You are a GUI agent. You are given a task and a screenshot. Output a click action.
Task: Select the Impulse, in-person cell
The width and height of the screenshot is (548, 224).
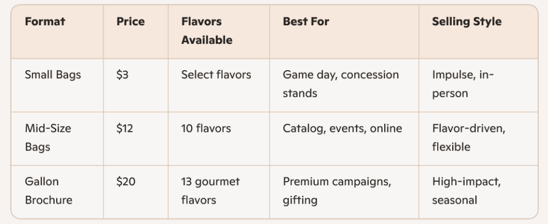463,84
